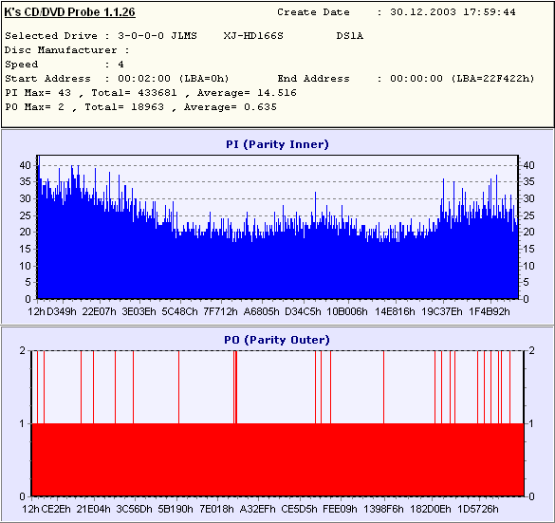Click the PO Max= 2 statistics line
Image resolution: width=555 pixels, height=523 pixels.
point(140,107)
